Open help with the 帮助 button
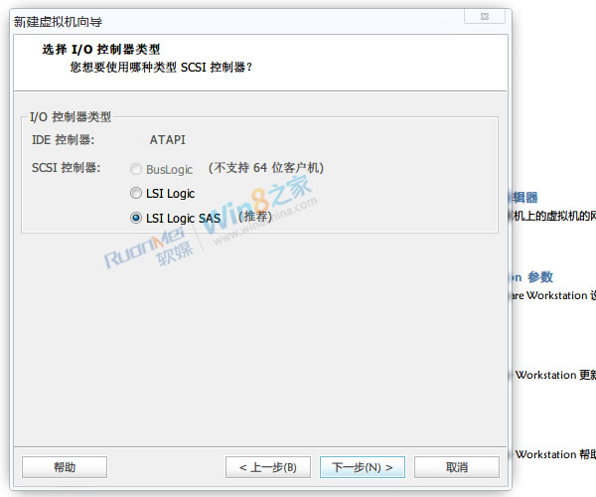The height and width of the screenshot is (497, 596). tap(65, 467)
